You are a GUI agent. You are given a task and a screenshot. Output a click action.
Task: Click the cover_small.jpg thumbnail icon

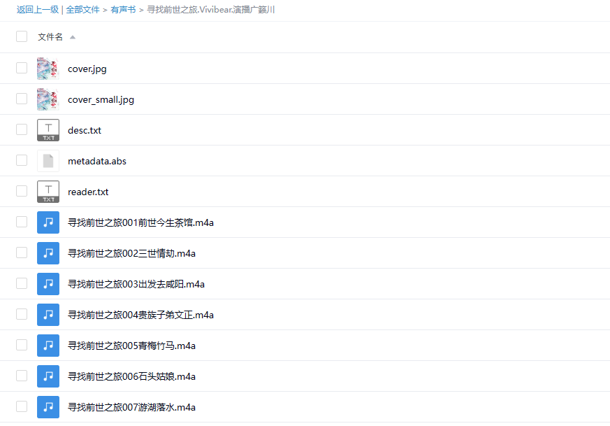point(48,99)
